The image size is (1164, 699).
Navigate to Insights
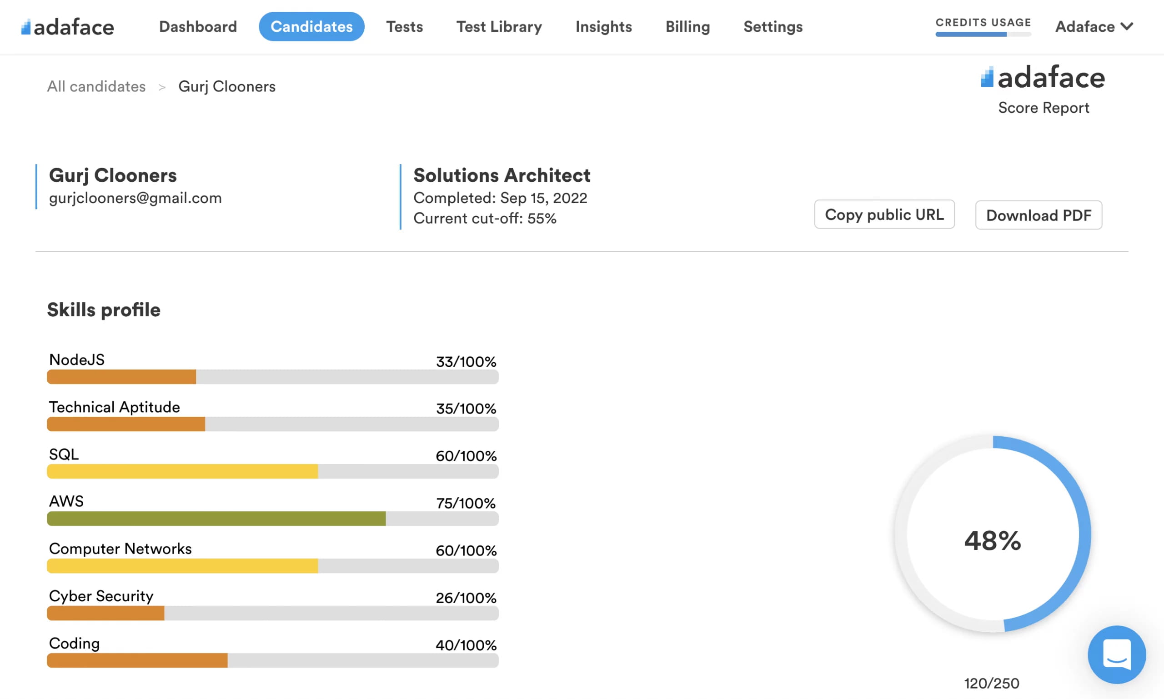coord(603,27)
